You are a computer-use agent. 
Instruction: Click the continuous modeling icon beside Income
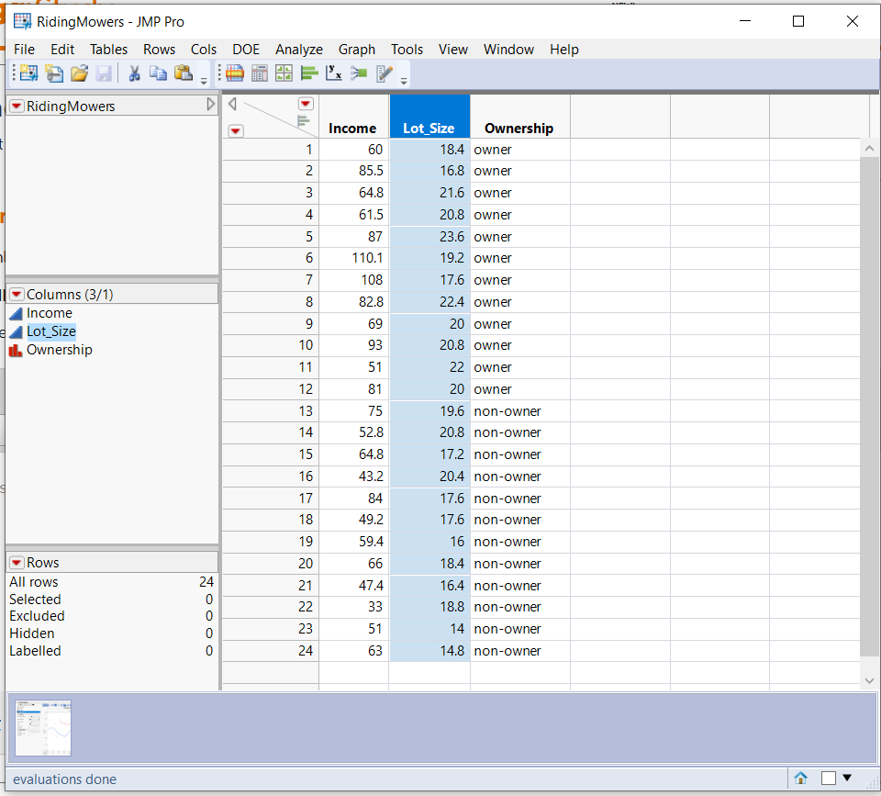[16, 313]
